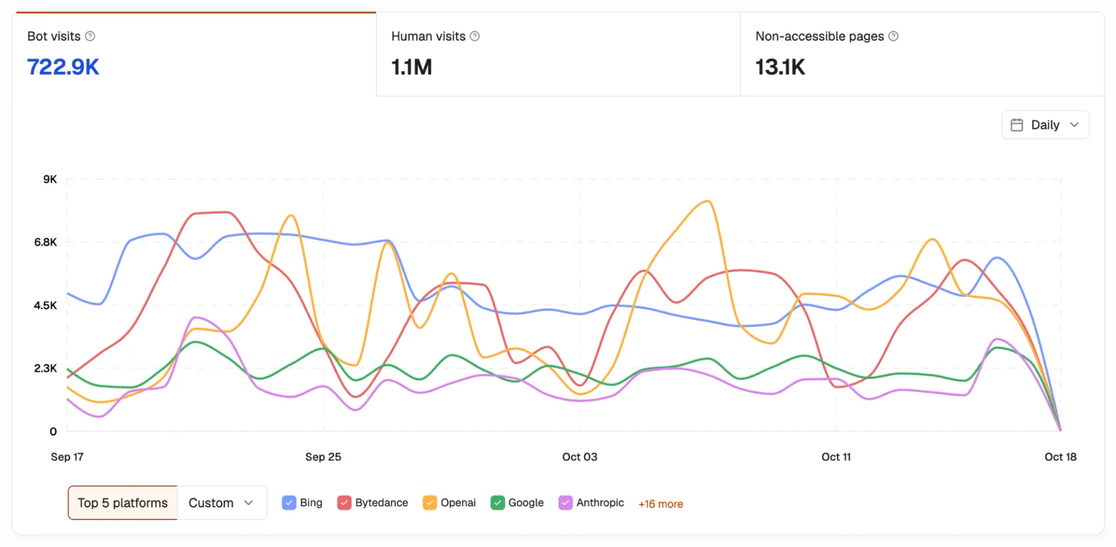Screen dimensions: 1116x547
Task: Click the Openai legend label
Action: click(458, 503)
